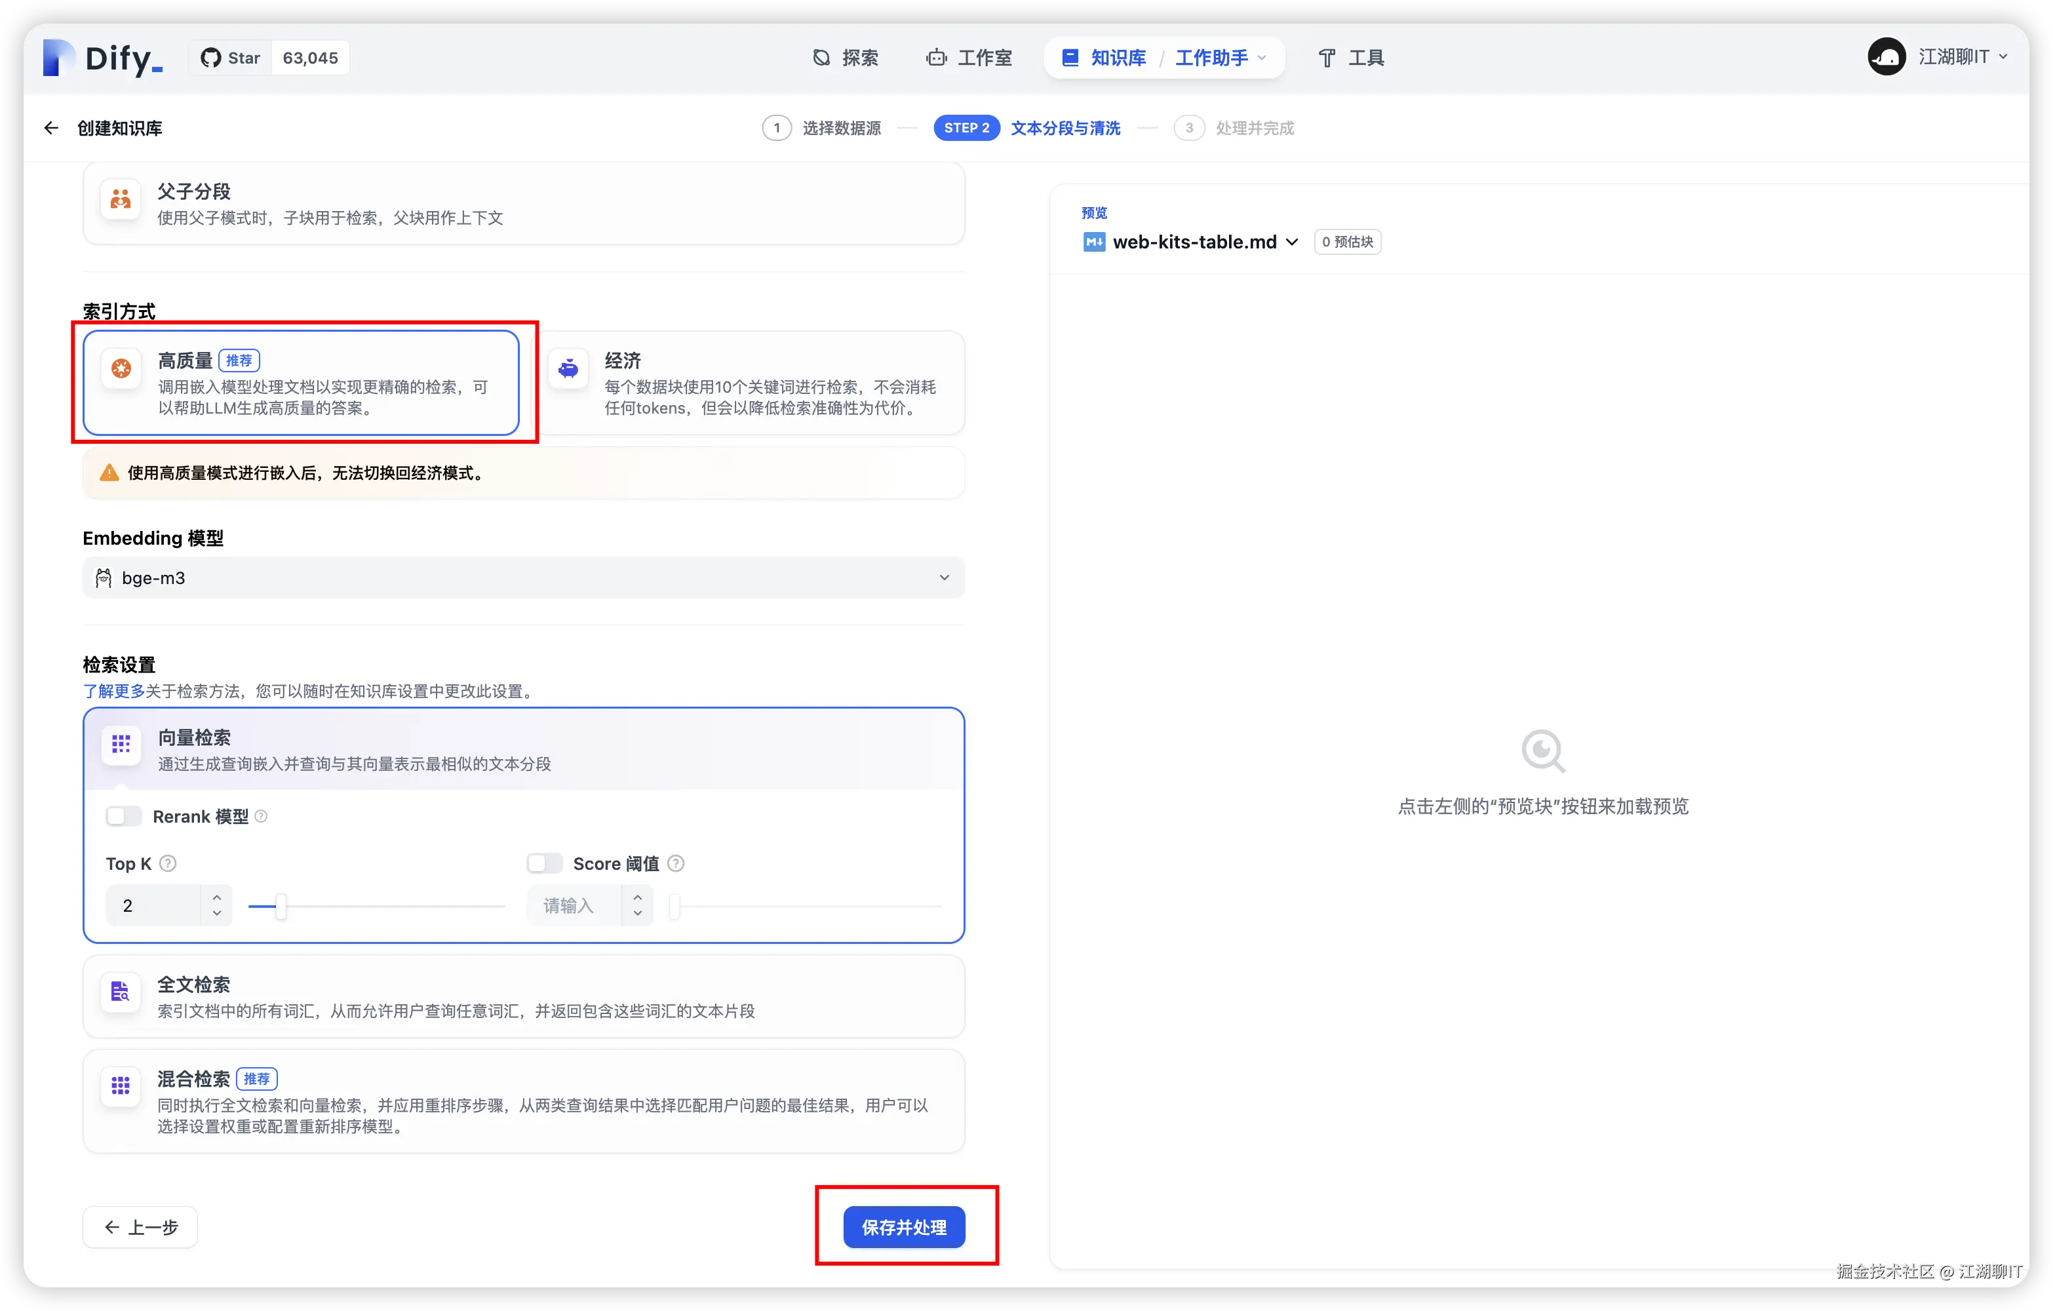This screenshot has height=1311, width=2053.
Task: Show the Top K help icon
Action: point(168,863)
